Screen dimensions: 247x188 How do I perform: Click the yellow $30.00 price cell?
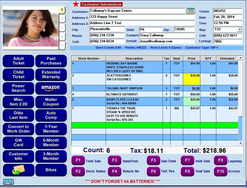[x=191, y=79]
